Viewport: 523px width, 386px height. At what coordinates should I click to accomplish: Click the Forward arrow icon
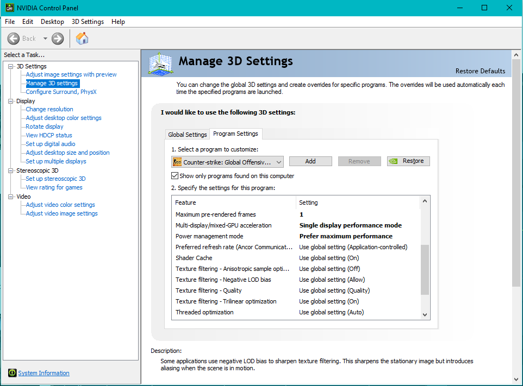(58, 39)
